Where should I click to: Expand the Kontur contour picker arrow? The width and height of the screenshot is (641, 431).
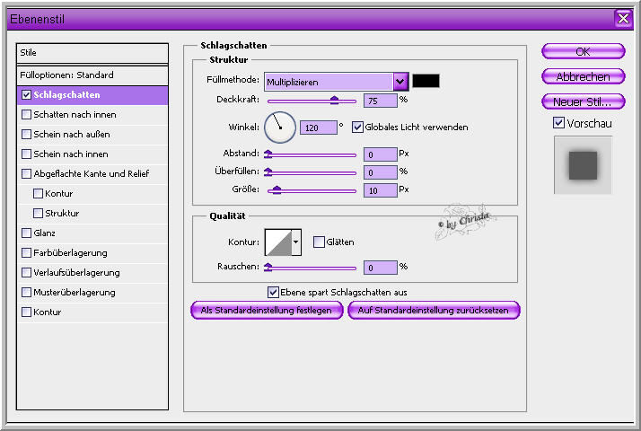point(296,242)
